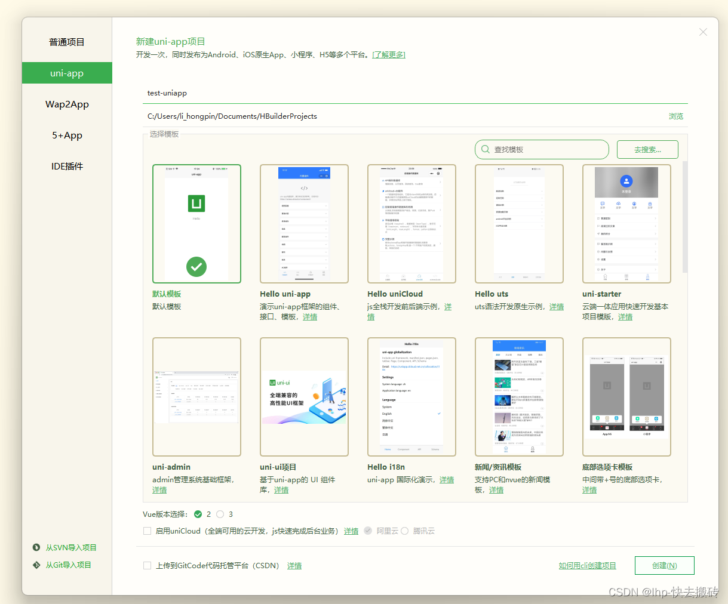Select the Hello uni-app template thumbnail
Viewport: 728px width, 604px height.
click(x=304, y=224)
